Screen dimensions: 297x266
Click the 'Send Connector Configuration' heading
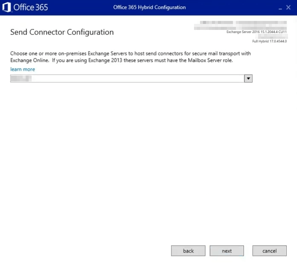pyautogui.click(x=62, y=32)
